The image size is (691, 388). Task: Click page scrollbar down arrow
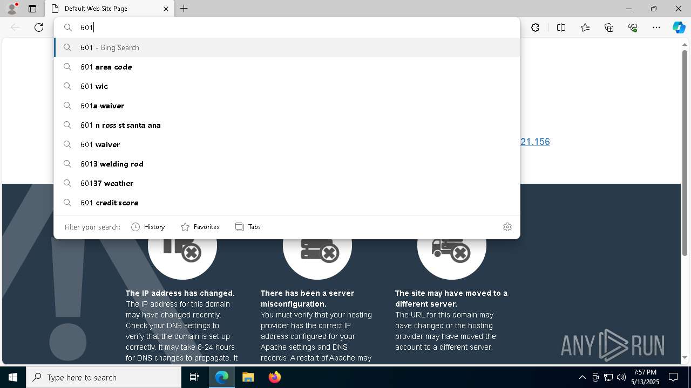click(685, 357)
